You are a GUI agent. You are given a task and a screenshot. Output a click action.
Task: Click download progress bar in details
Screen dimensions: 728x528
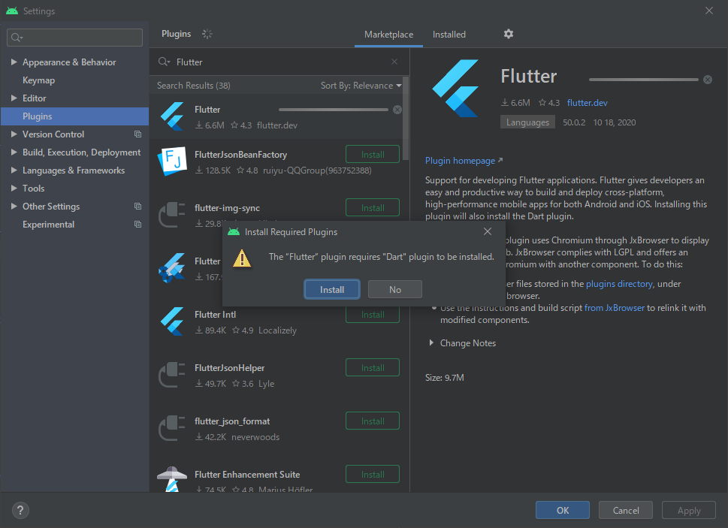[x=644, y=80]
